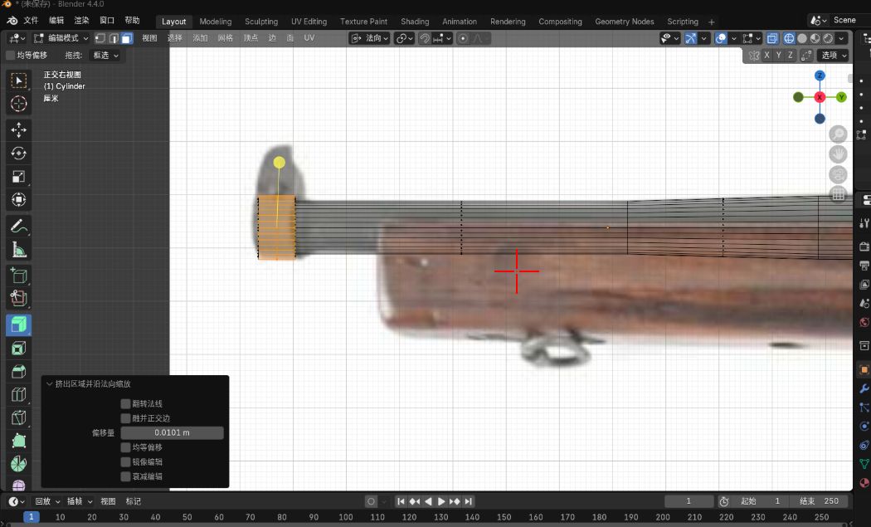This screenshot has width=871, height=527.
Task: Activate the Measure tool
Action: pos(18,250)
